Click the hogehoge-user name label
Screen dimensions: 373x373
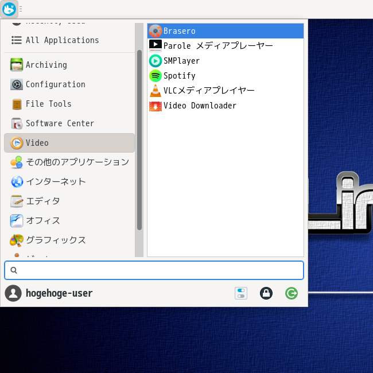point(59,293)
